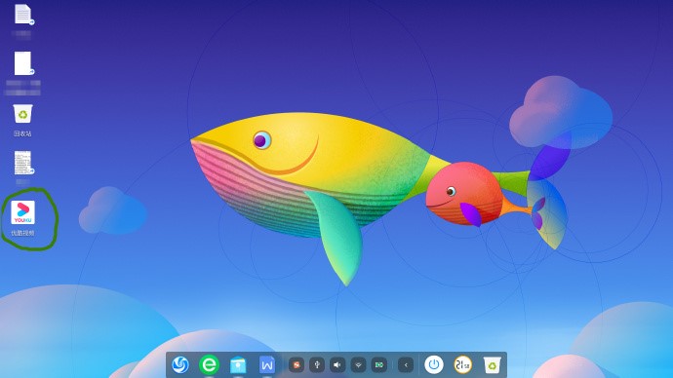Select the document shortcut above Youku
Screen dimensions: 673x378
click(23, 163)
